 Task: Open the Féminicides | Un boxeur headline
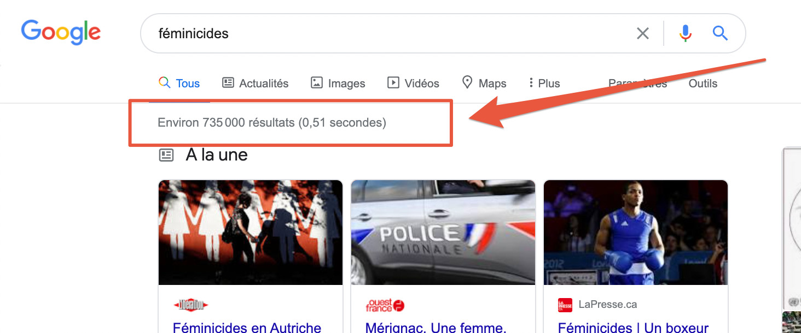click(x=633, y=327)
